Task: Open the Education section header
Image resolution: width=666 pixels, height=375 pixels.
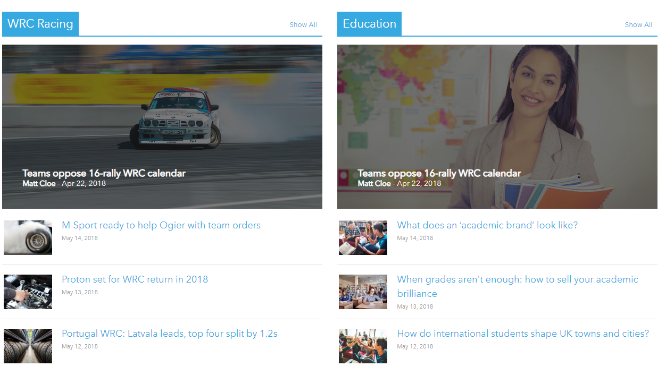Action: [369, 23]
